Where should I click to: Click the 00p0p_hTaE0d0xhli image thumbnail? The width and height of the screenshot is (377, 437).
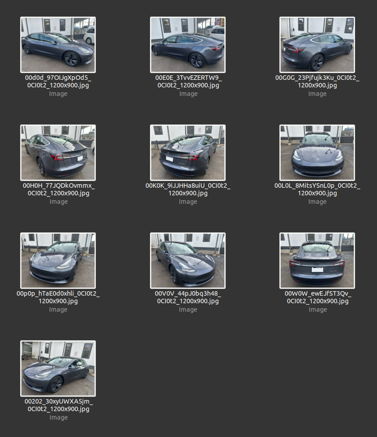point(58,260)
